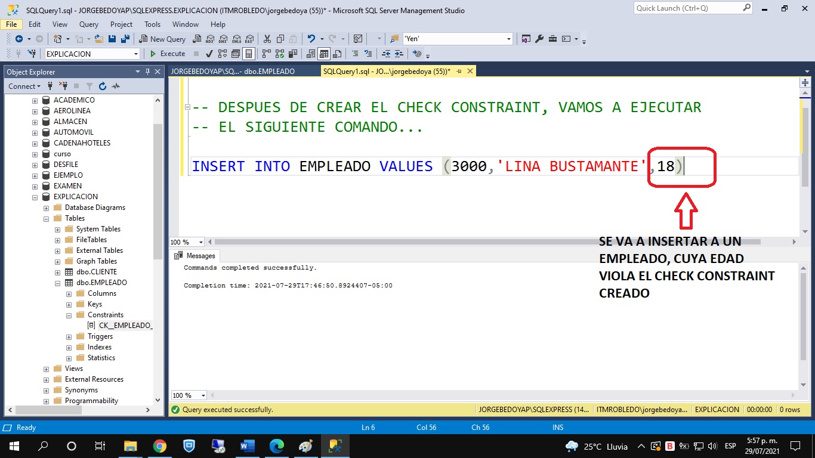The image size is (815, 458).
Task: Click the Copy icon in the toolbar
Action: tap(280, 39)
